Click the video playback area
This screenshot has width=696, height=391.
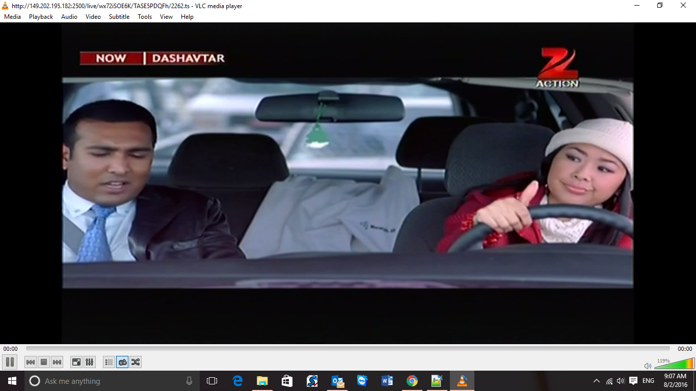point(347,183)
